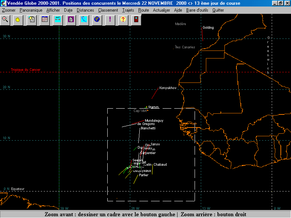This screenshot has width=291, height=218.
Task: Click the Cap-Vert map label
Action: (140, 111)
